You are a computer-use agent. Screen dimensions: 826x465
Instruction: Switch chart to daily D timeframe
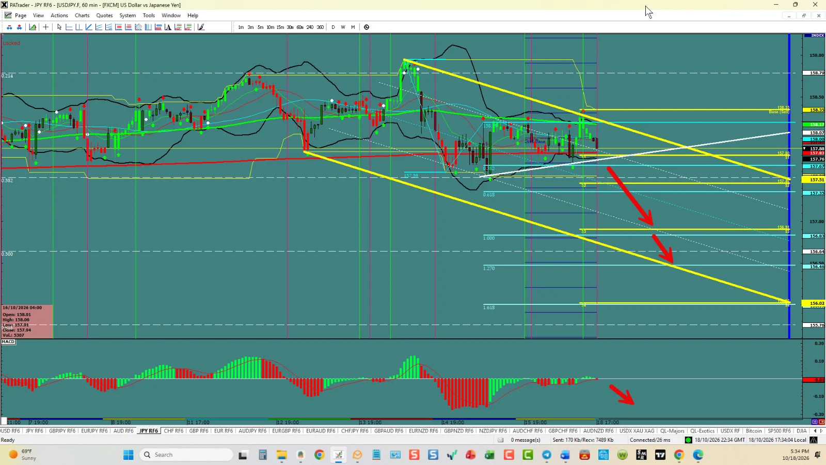pyautogui.click(x=333, y=27)
